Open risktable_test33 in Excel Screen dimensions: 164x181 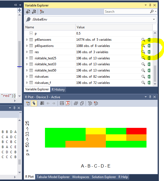pos(149,64)
